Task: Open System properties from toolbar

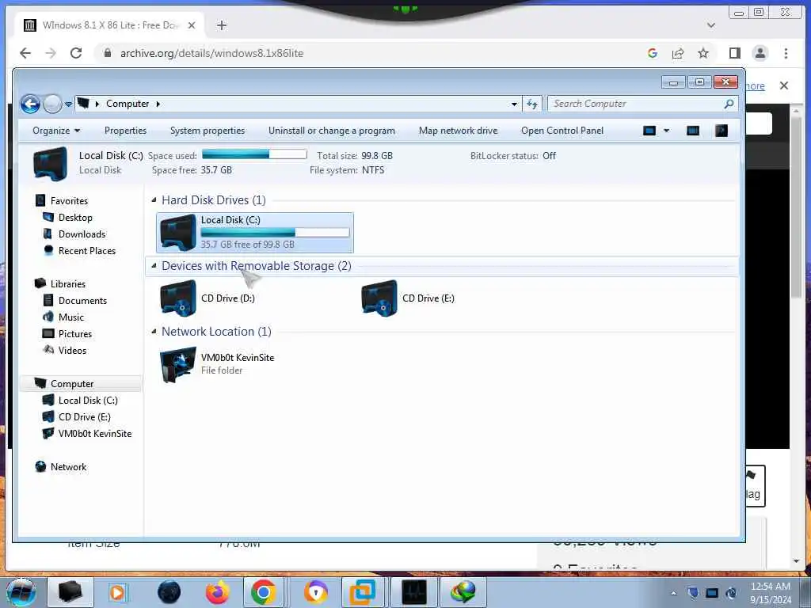Action: [208, 131]
